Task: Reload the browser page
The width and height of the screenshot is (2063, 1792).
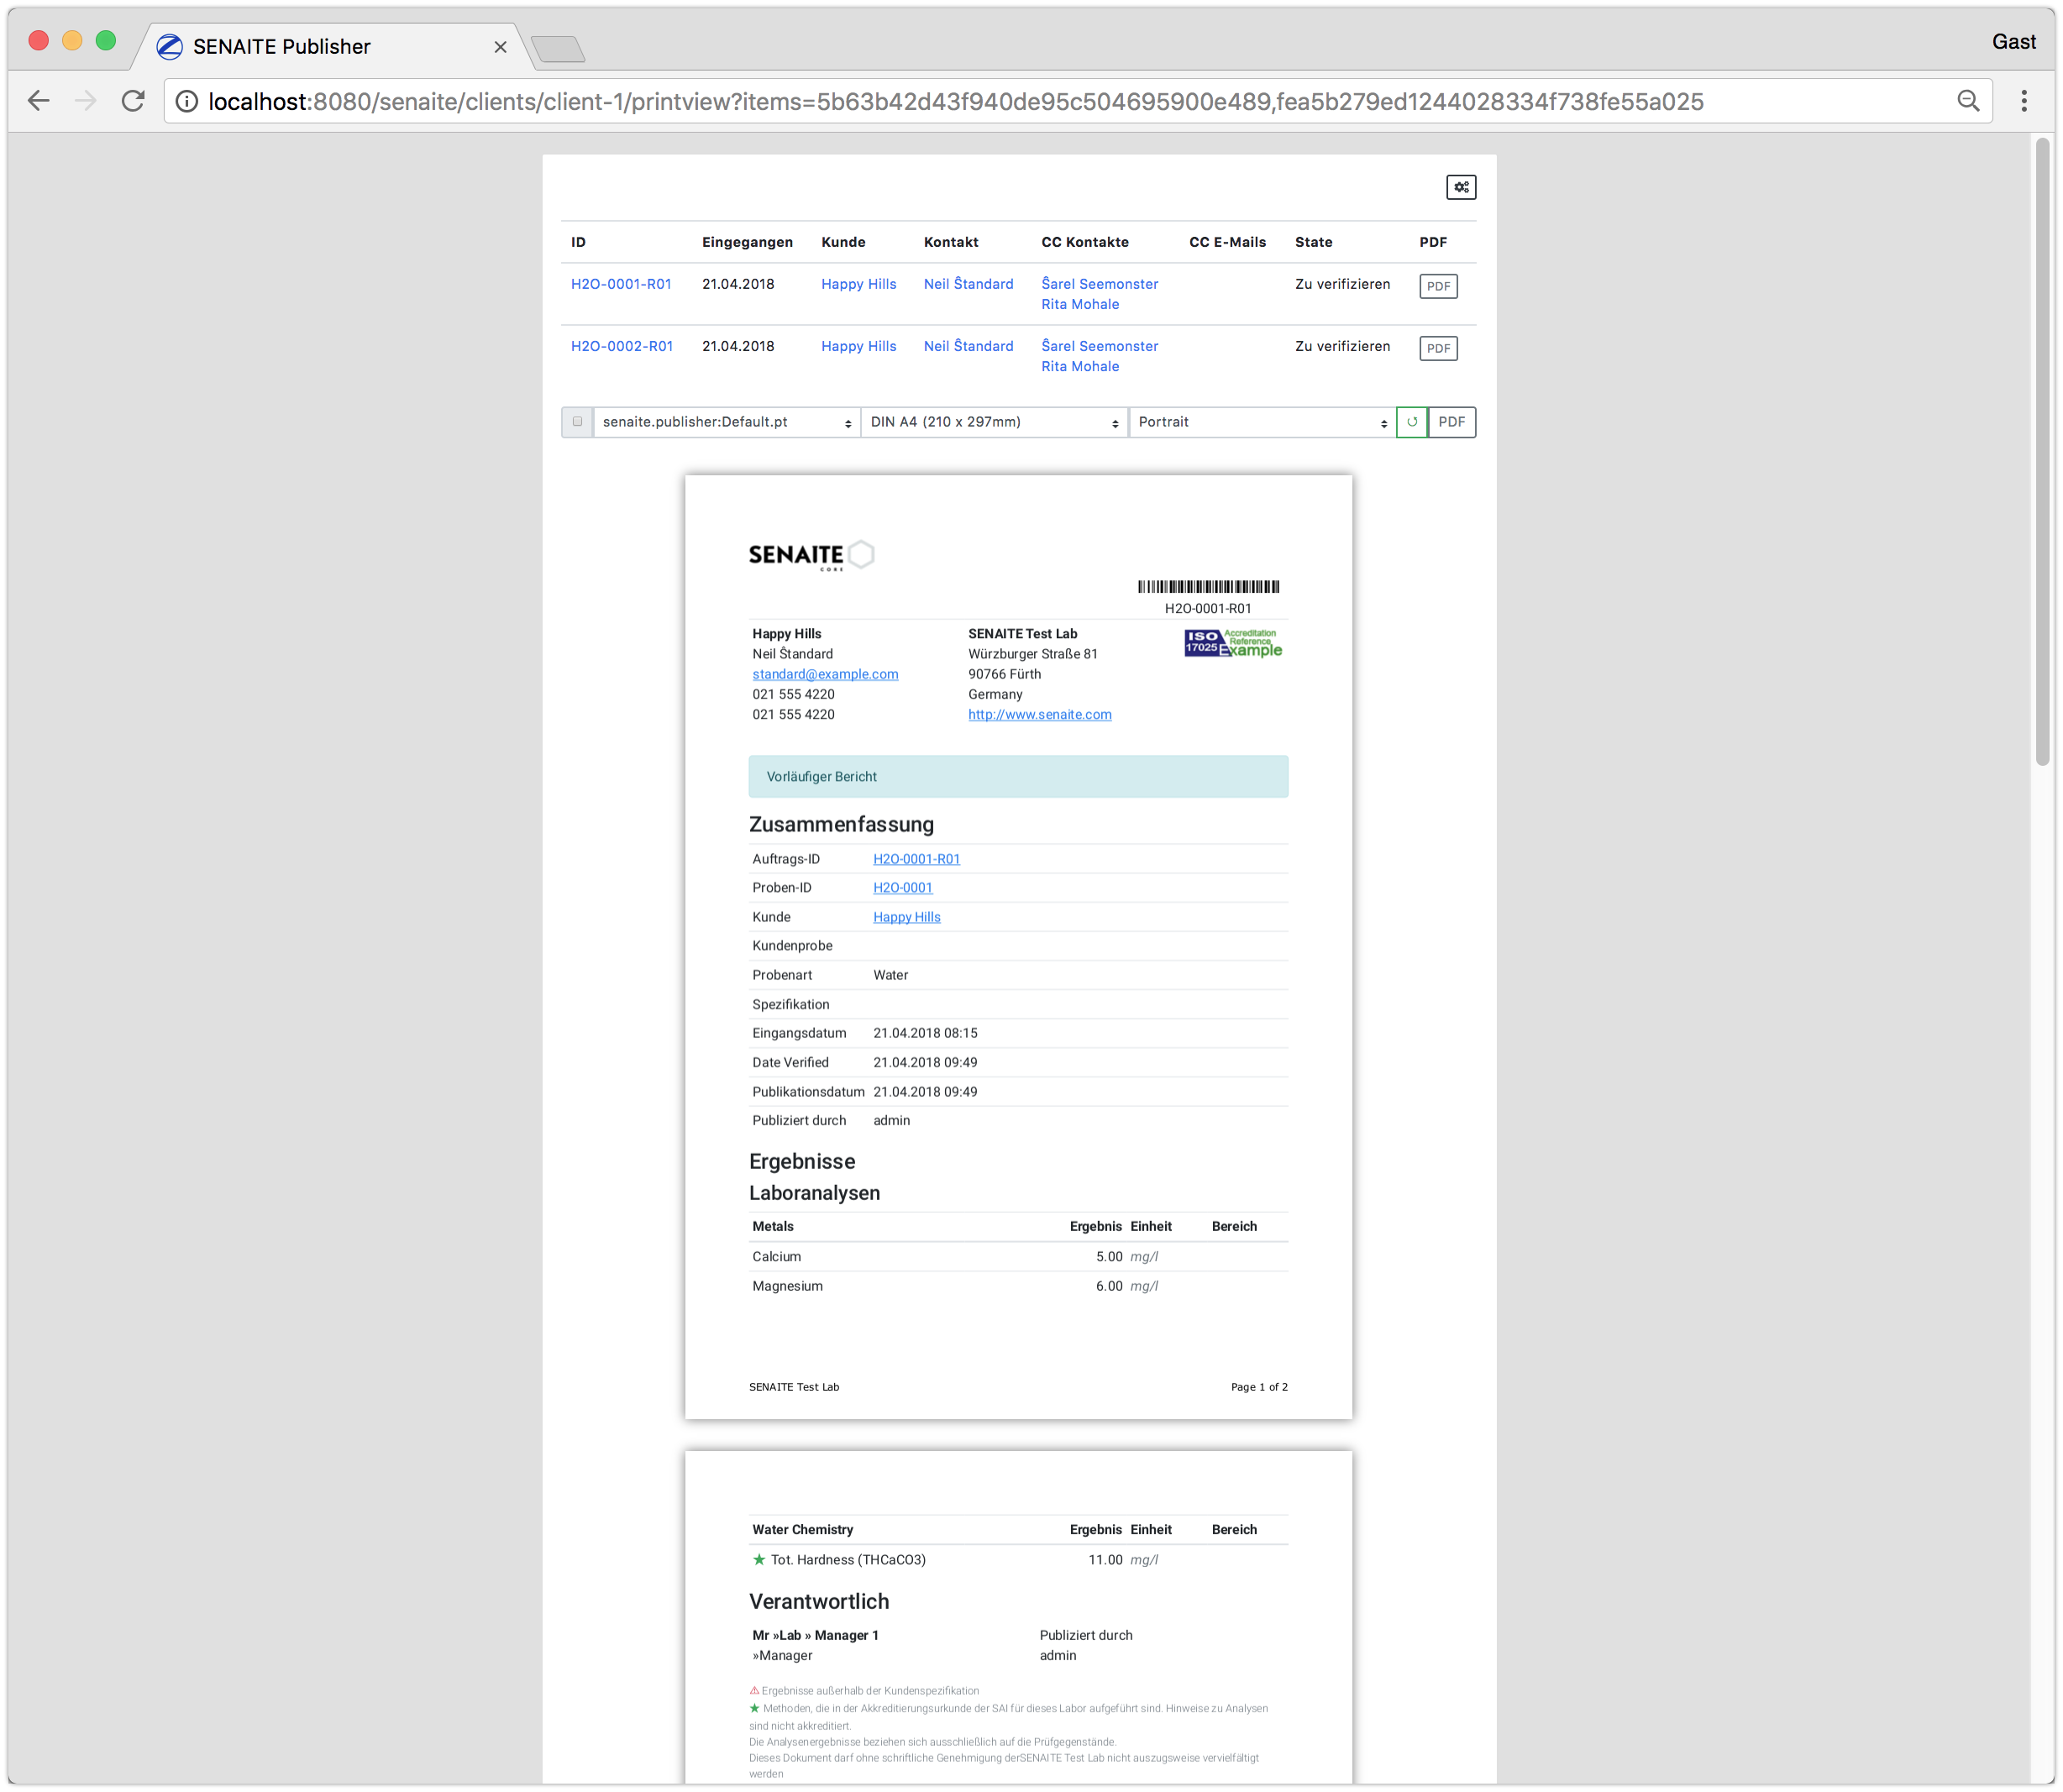Action: point(133,101)
